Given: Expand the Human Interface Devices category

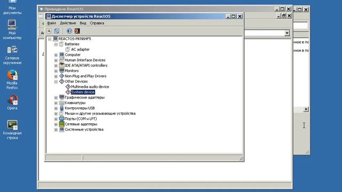Looking at the screenshot, I should tap(56, 60).
